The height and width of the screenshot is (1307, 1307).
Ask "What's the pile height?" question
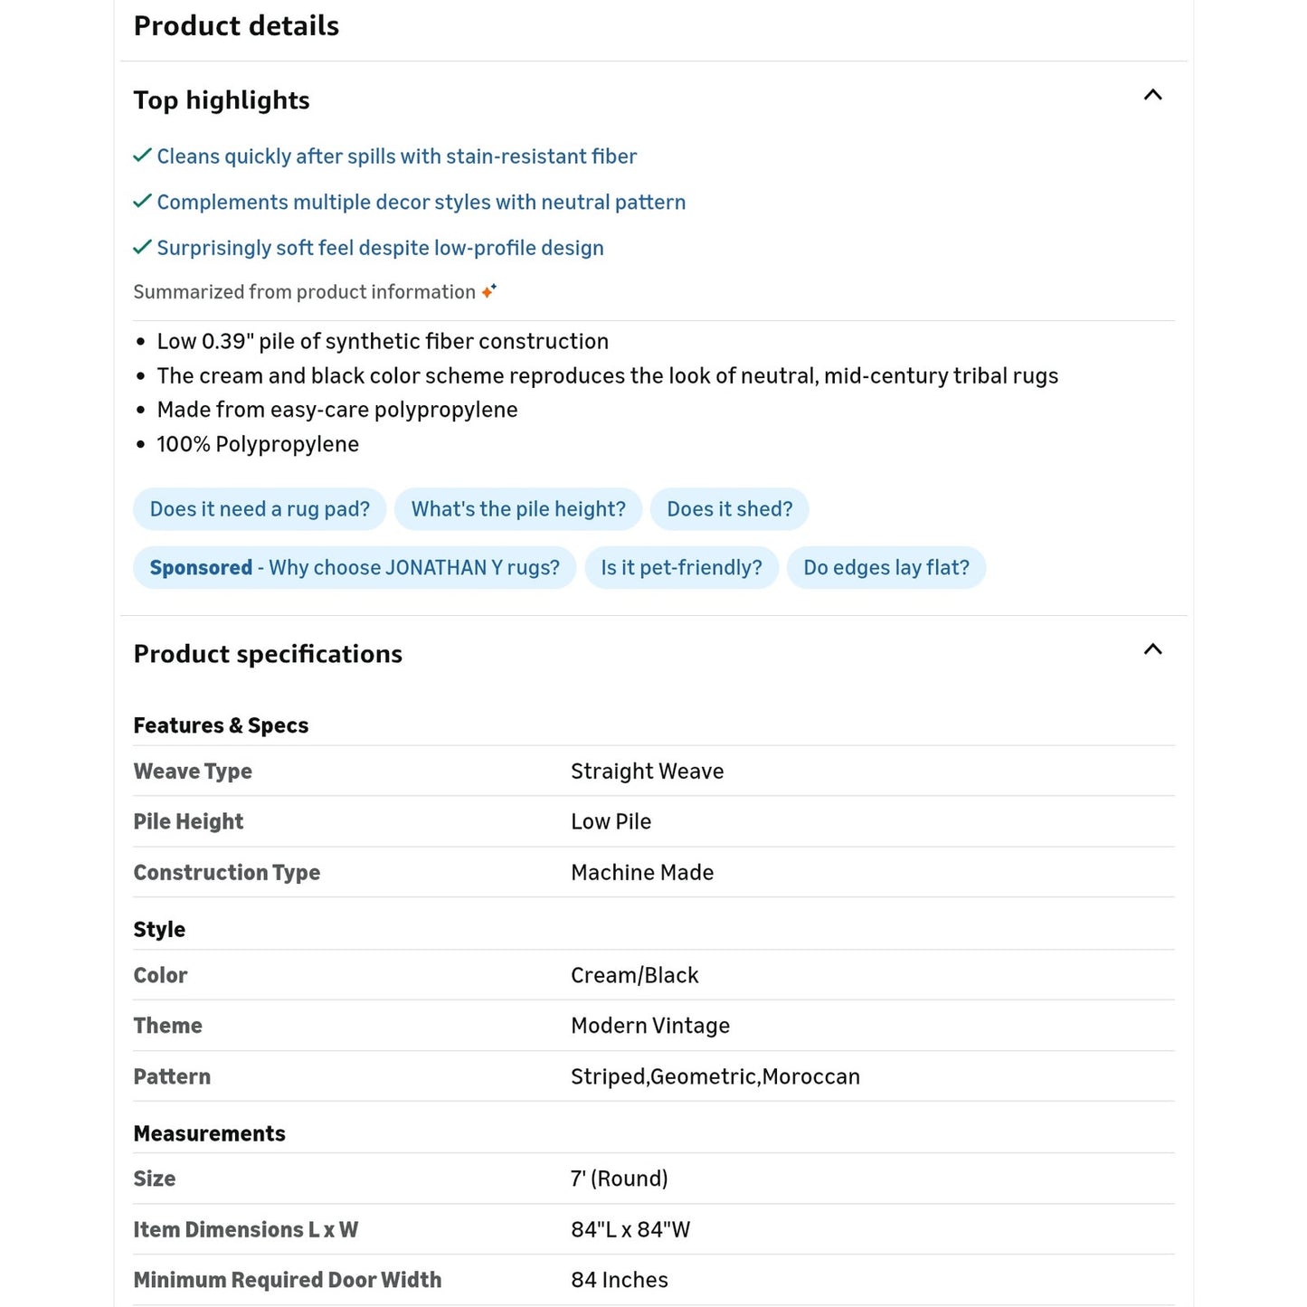518,509
